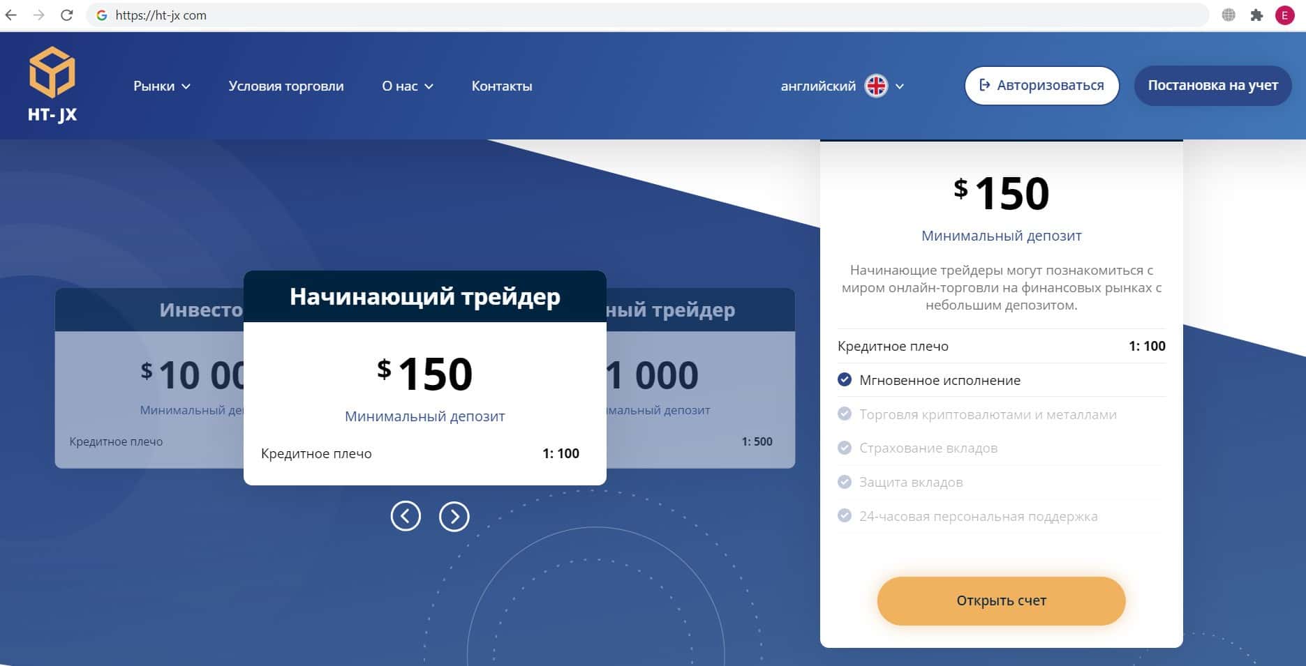Viewport: 1306px width, 666px height.
Task: Go to previous account plan with left arrow
Action: click(x=406, y=516)
